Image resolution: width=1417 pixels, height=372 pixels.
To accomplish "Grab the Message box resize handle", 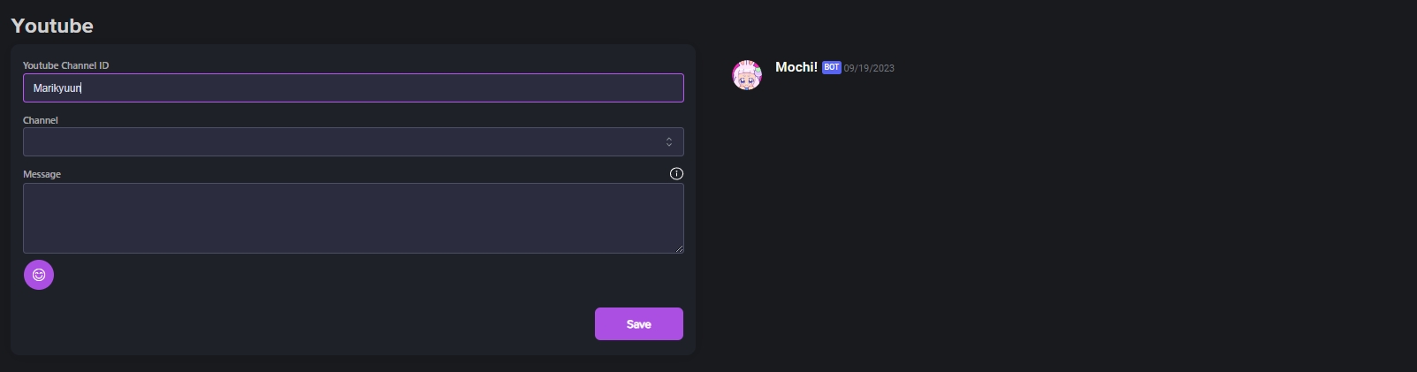I will (679, 248).
